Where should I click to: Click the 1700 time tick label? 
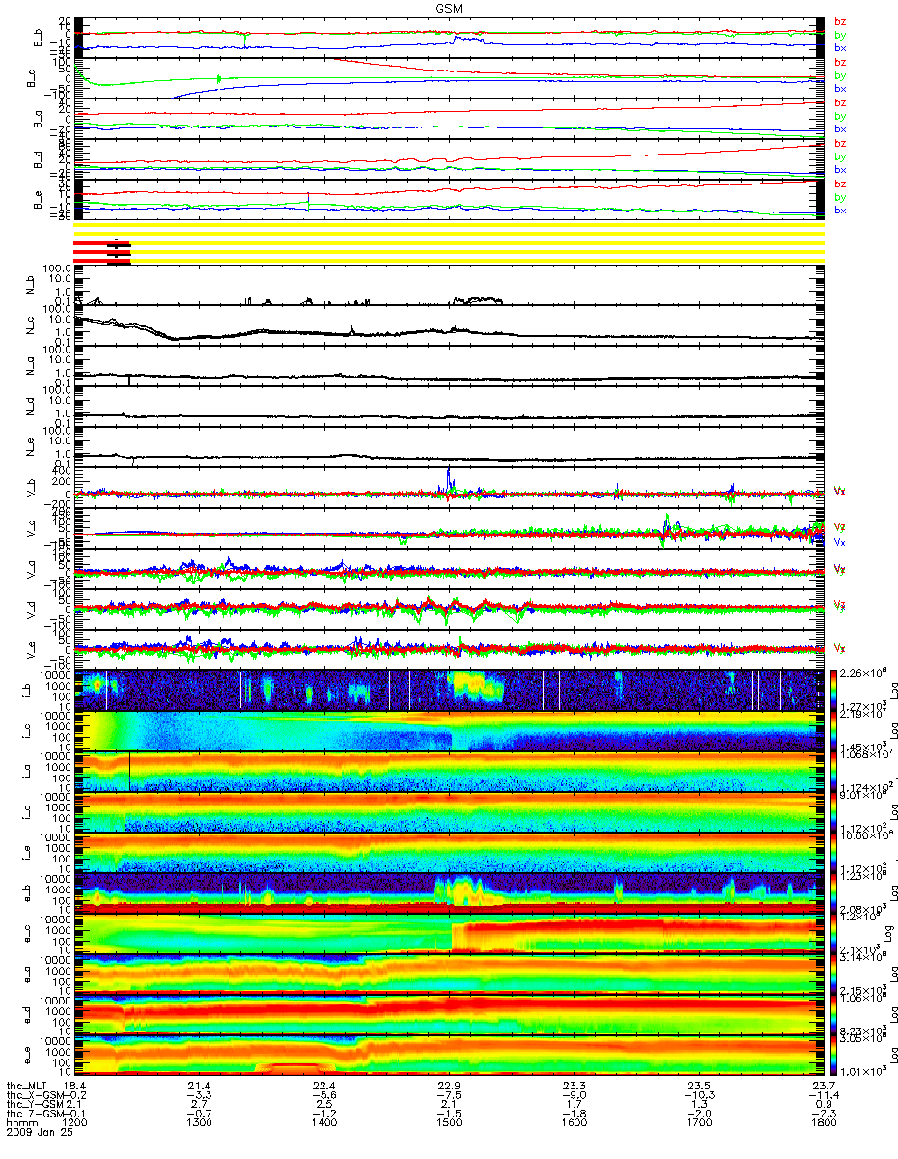[x=698, y=1123]
